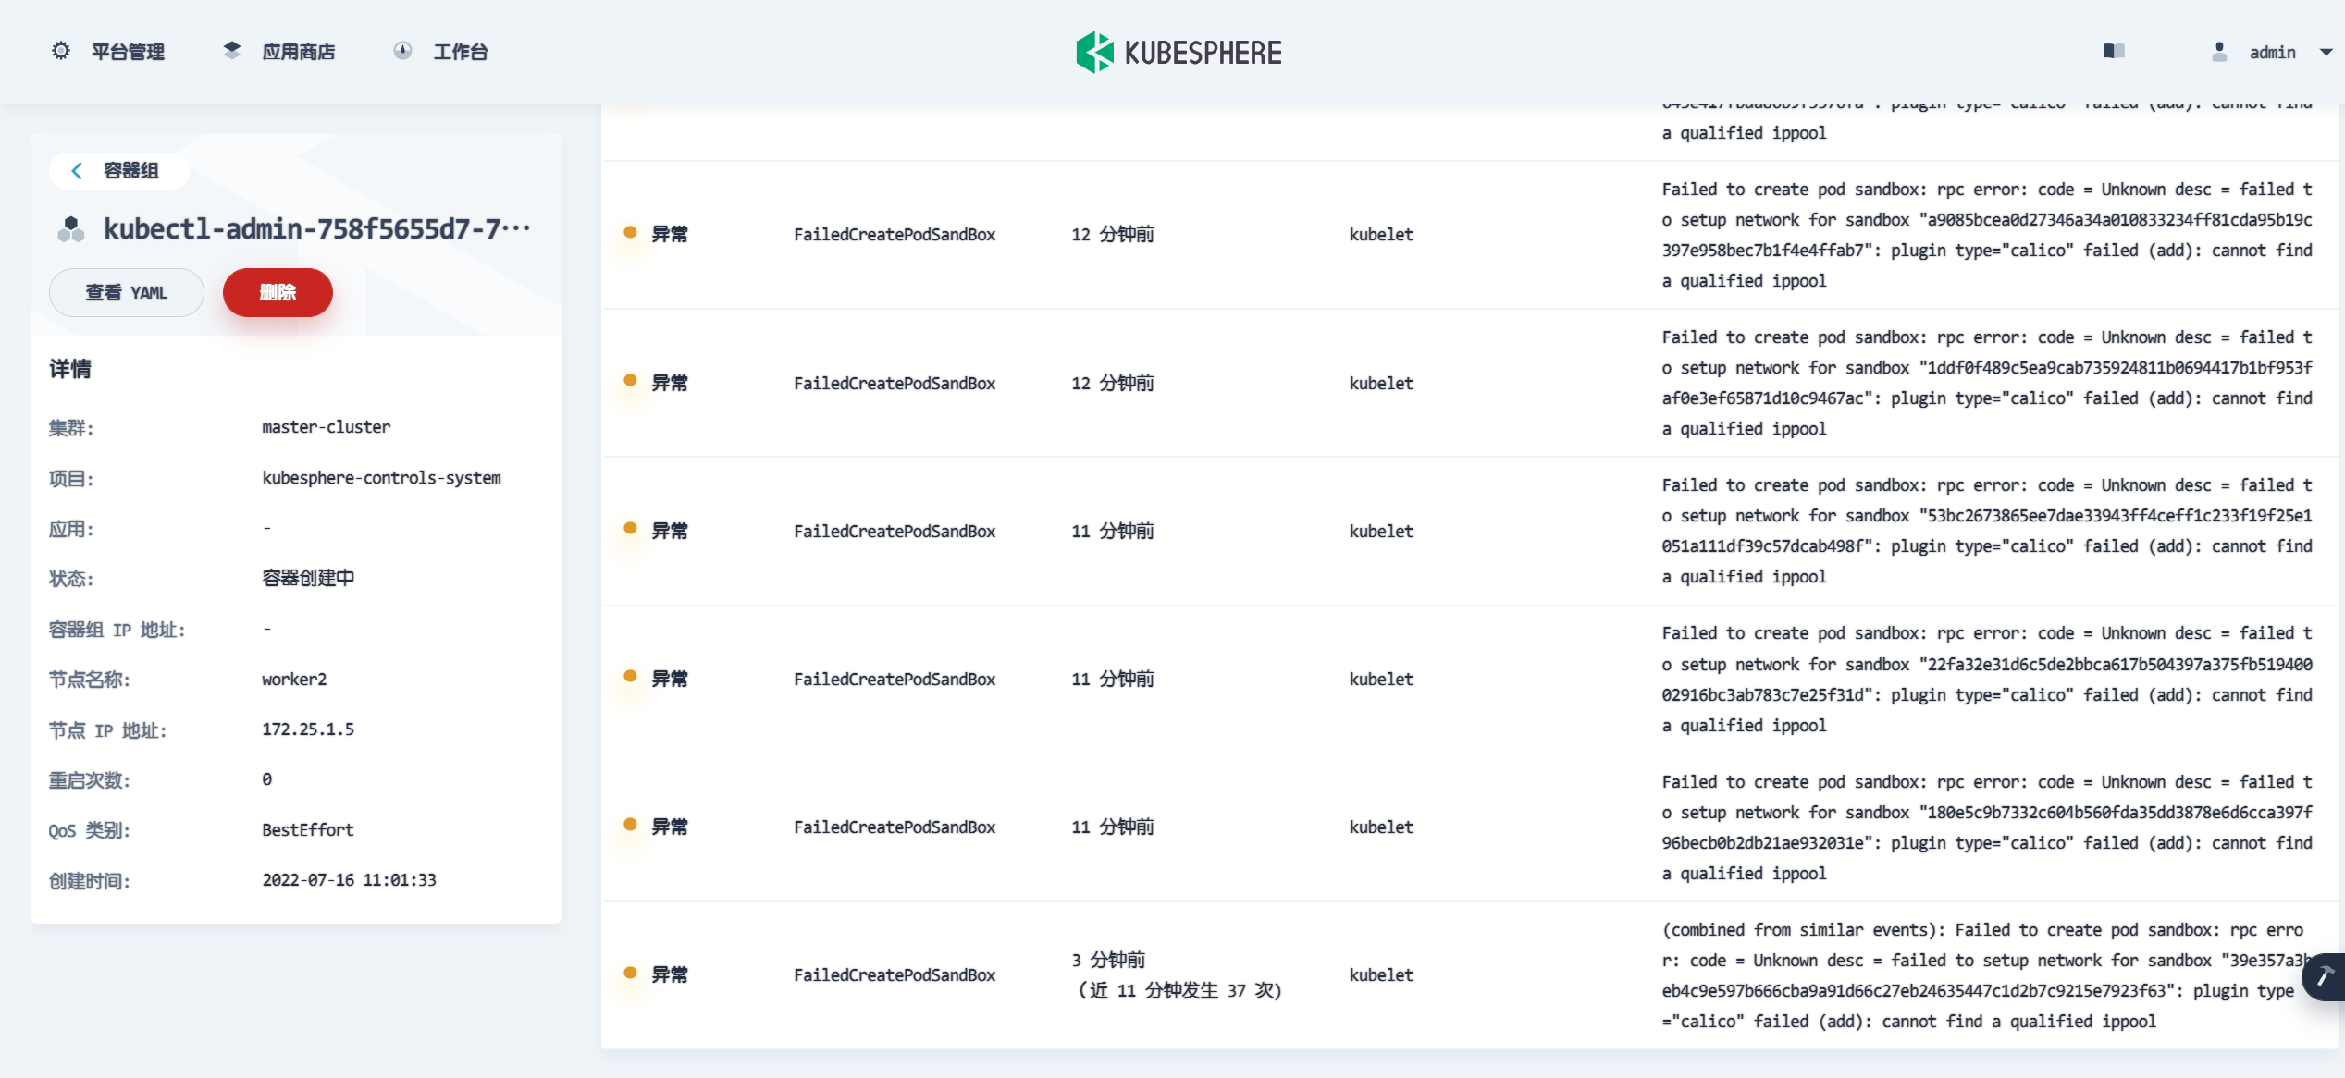Click the Workbench clock icon
The image size is (2345, 1078).
[402, 51]
